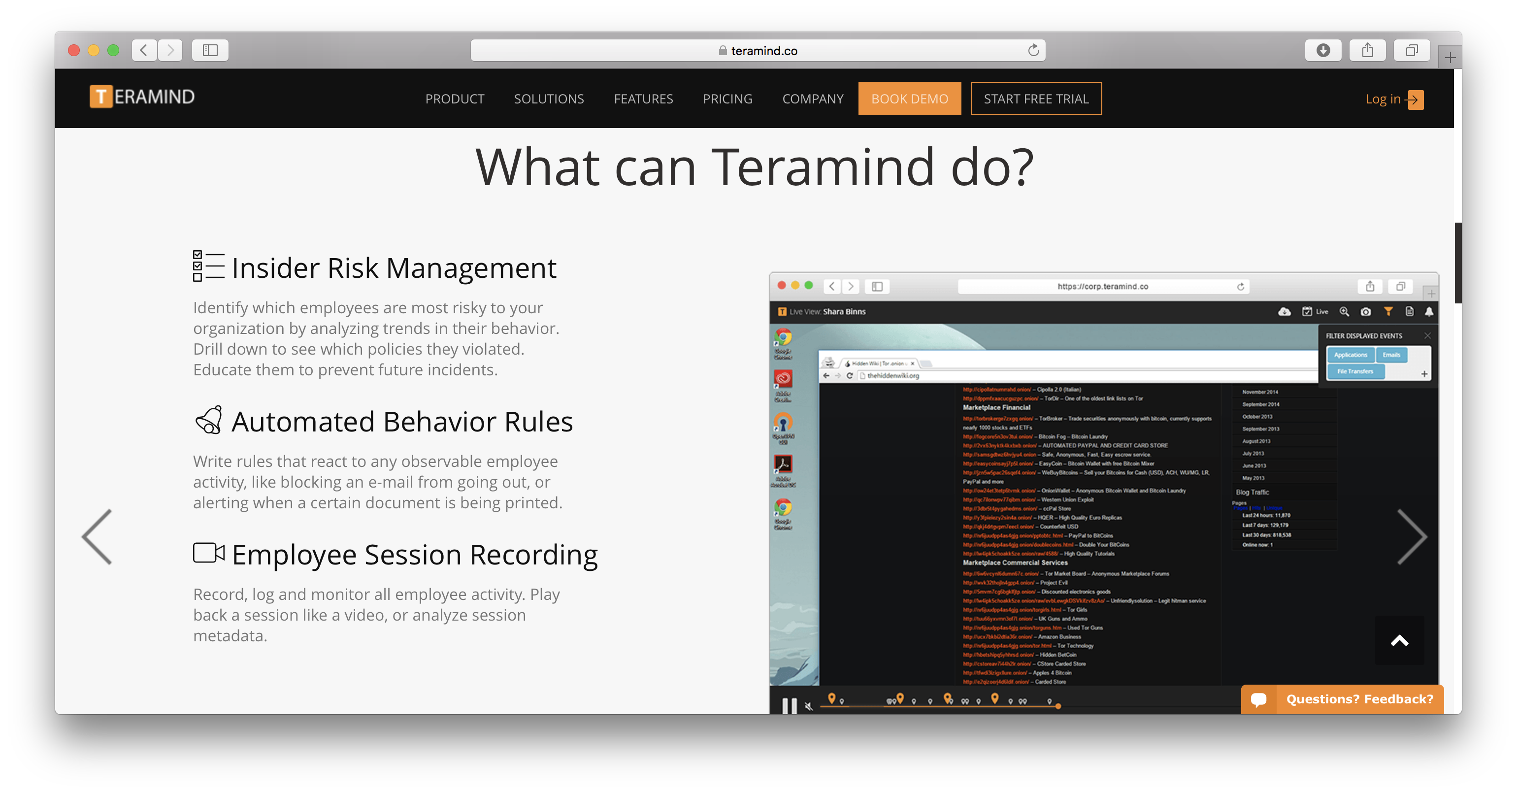The width and height of the screenshot is (1517, 793).
Task: Open the COMPANY menu
Action: 813,99
